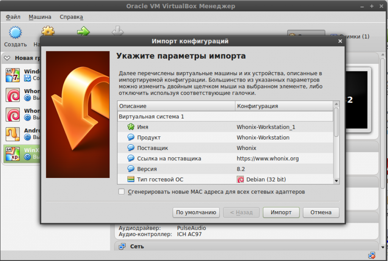
Task: Click the Whonix-Workstation_1 name value
Action: pos(266,127)
